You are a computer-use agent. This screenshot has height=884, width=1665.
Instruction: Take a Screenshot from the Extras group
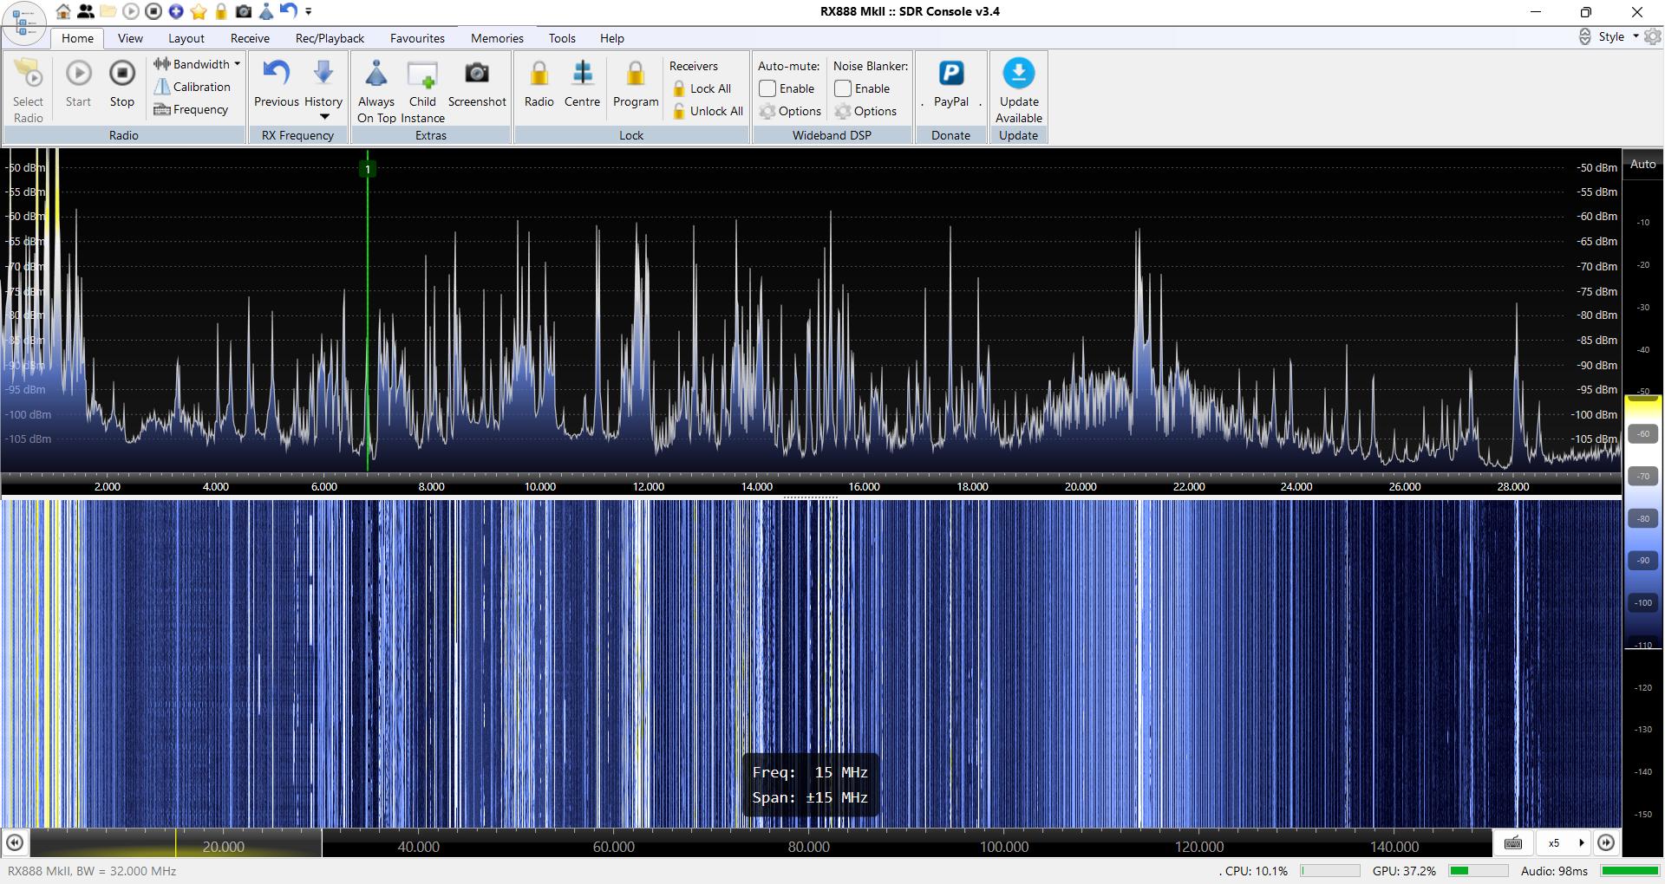[x=477, y=84]
